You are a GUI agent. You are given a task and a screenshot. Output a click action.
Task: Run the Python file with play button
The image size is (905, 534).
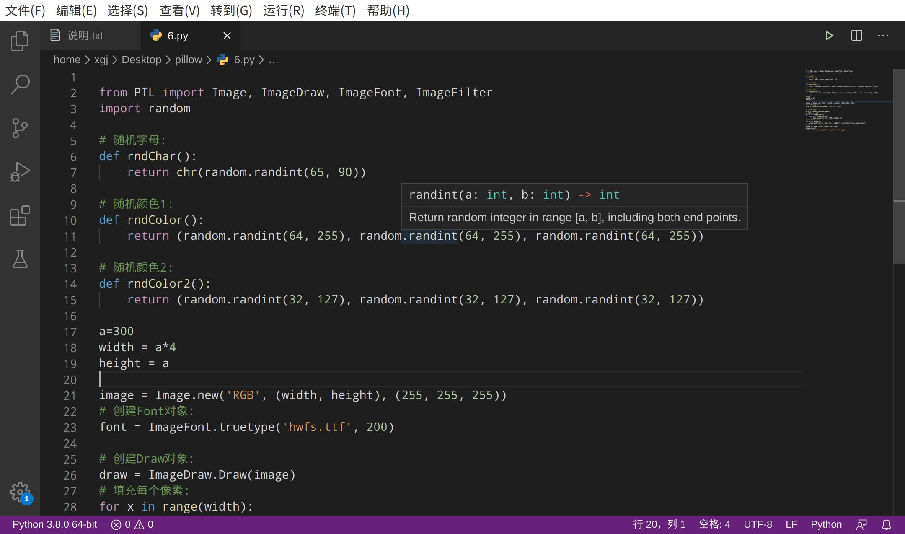click(x=829, y=36)
